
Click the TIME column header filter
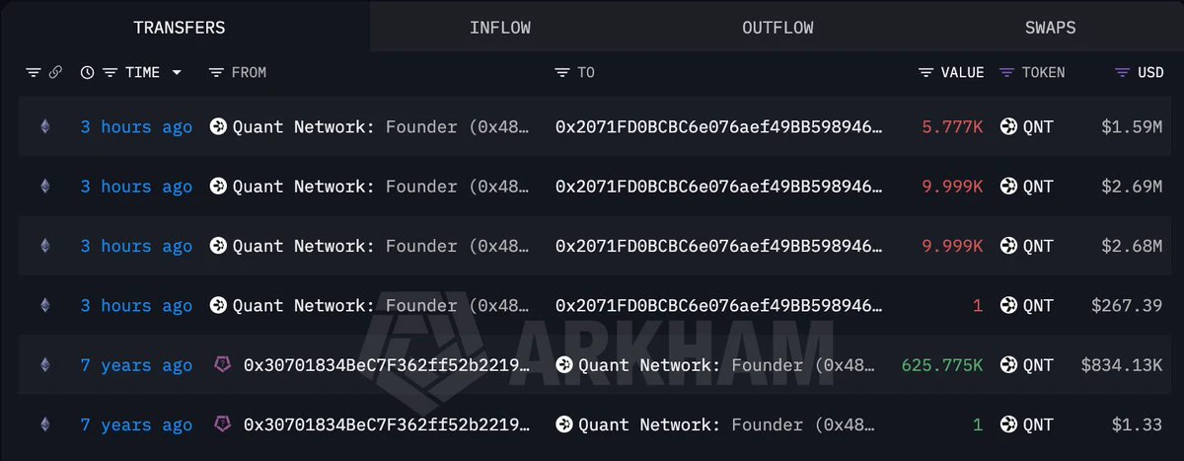point(111,72)
